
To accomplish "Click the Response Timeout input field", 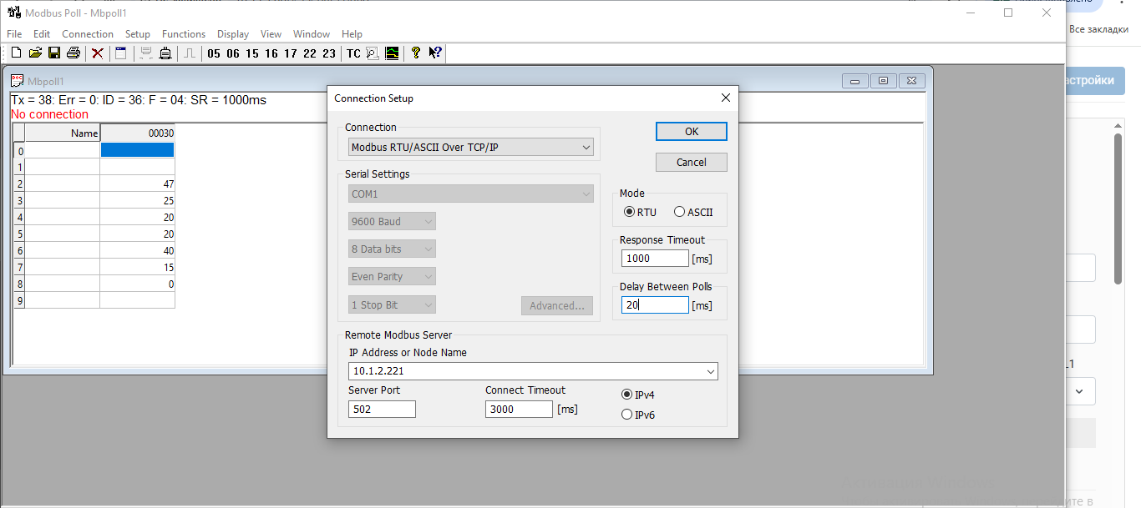I will [x=655, y=259].
